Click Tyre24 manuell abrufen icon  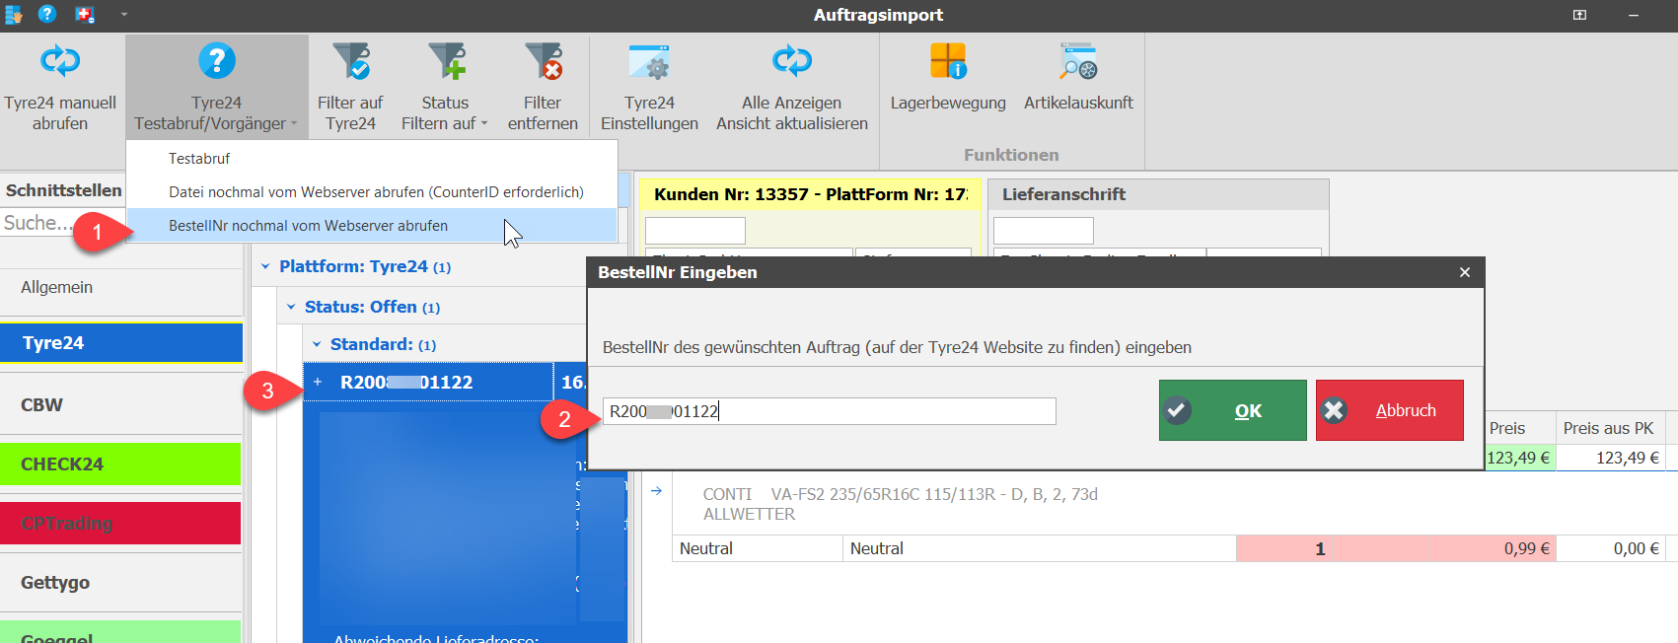tap(60, 61)
